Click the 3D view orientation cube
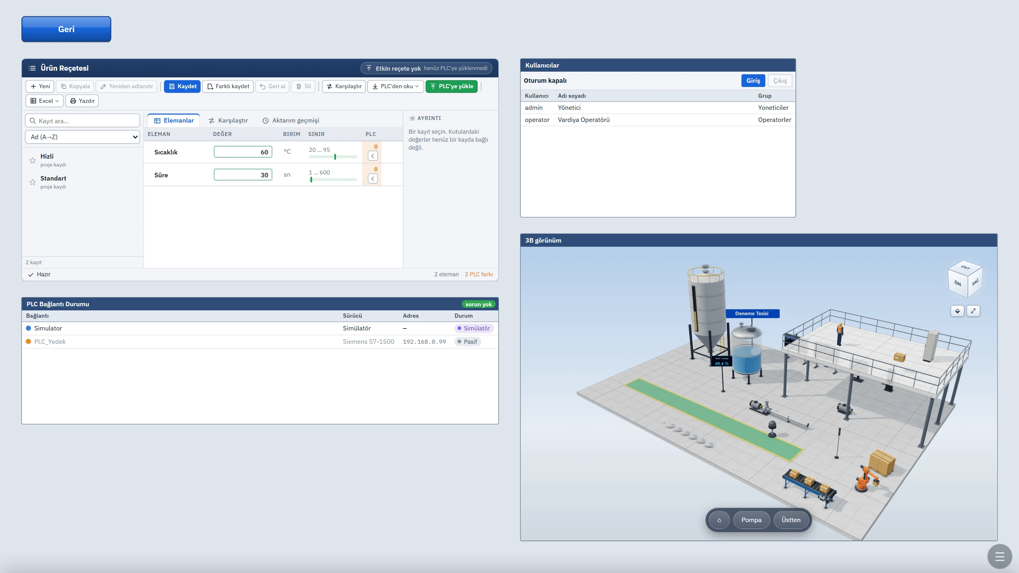Screen dimensions: 1019x573 (965, 279)
